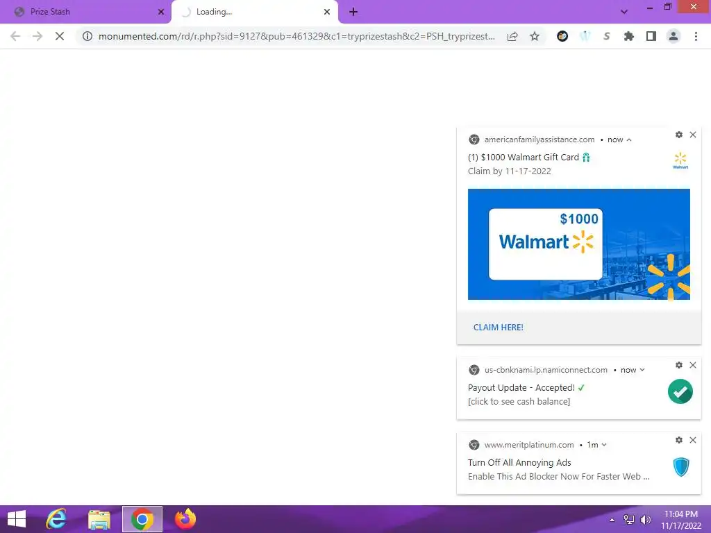Viewport: 711px width, 533px height.
Task: Close the Prize Stash tab
Action: coord(161,12)
